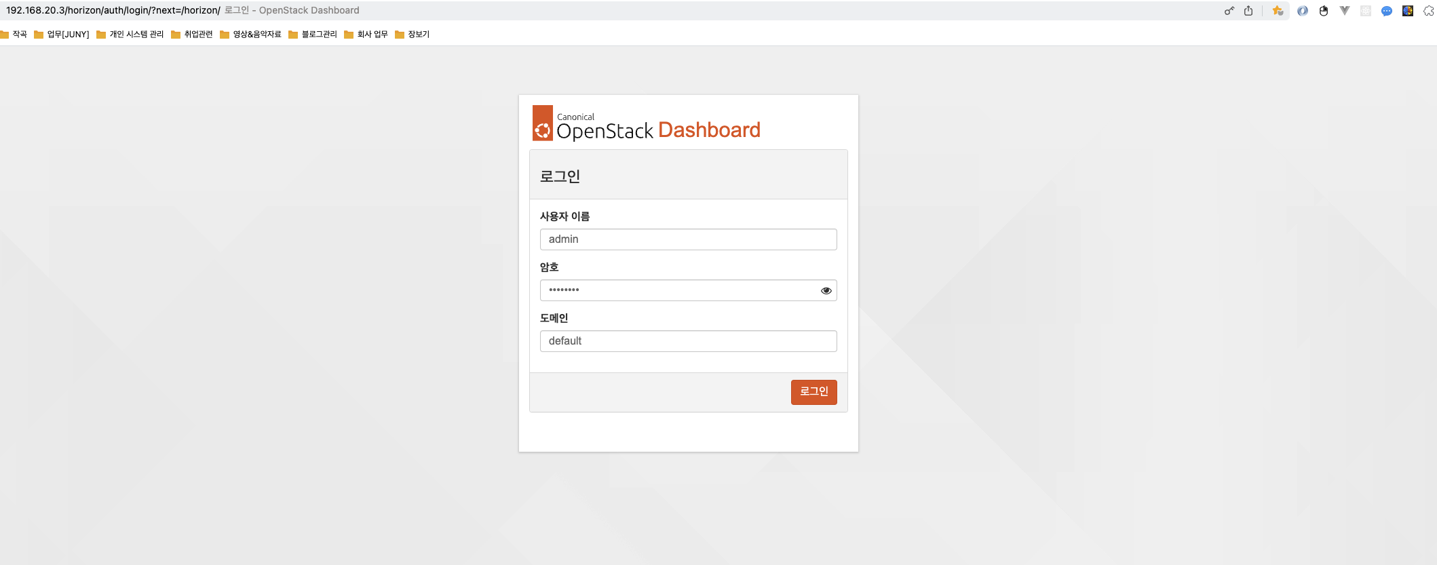This screenshot has width=1437, height=565.
Task: Click the 사용자 이름 label
Action: (564, 216)
